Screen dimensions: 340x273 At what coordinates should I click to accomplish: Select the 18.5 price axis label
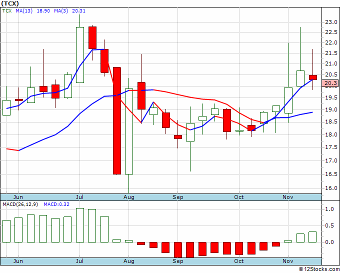(x=331, y=122)
